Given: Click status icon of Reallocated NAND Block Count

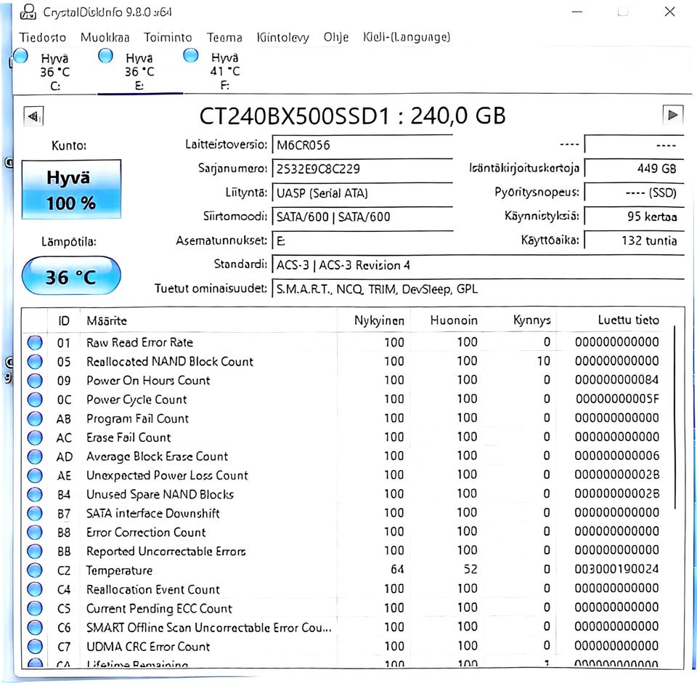Looking at the screenshot, I should tap(35, 362).
